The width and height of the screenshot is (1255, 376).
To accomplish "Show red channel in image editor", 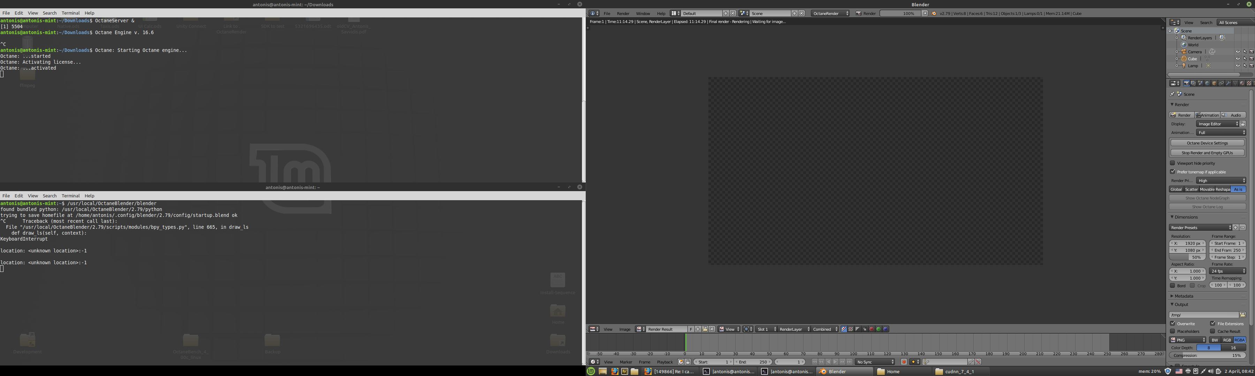I will pos(872,329).
